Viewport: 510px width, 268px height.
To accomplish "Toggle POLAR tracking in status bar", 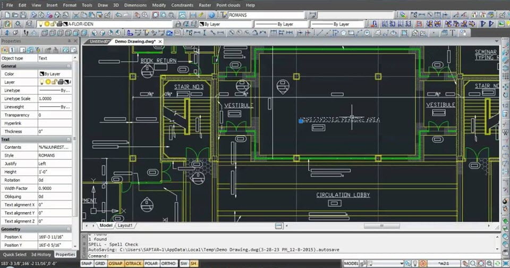I will click(151, 263).
